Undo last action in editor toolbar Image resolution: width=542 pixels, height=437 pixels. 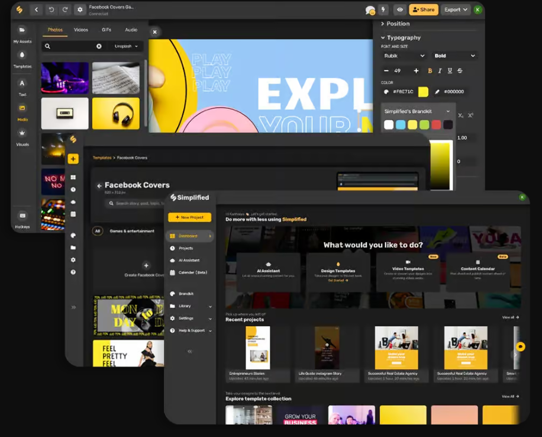(51, 9)
